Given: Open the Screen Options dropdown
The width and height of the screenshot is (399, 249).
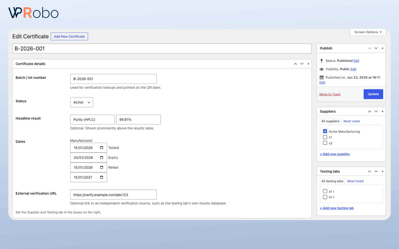Looking at the screenshot, I should pos(368,32).
